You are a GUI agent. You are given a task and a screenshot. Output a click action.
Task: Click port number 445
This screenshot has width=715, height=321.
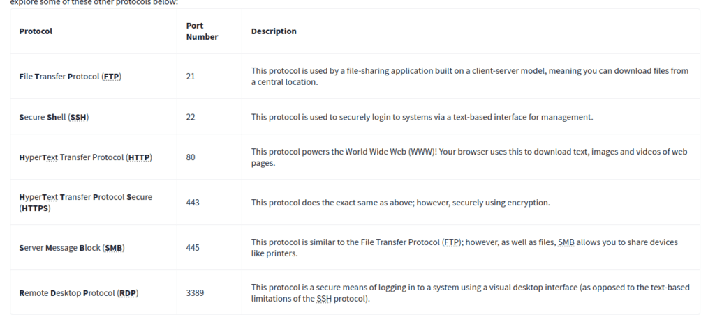click(193, 248)
